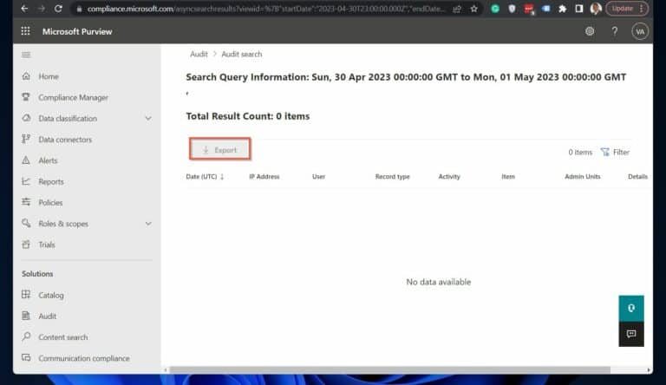Click the User column header

click(x=318, y=177)
